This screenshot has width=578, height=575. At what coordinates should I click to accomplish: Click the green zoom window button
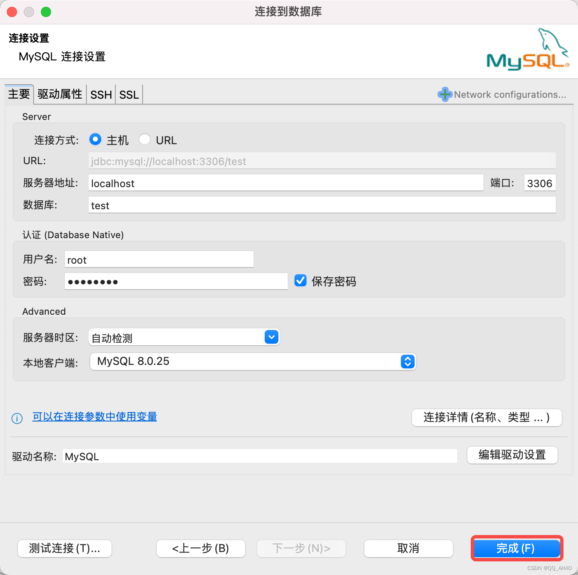[46, 12]
